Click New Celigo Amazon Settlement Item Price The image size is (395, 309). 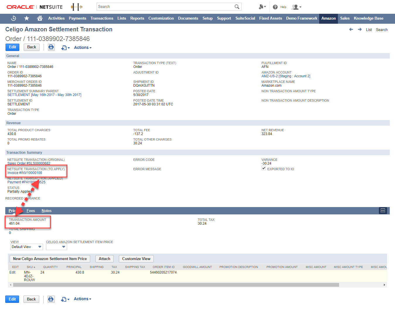click(50, 259)
